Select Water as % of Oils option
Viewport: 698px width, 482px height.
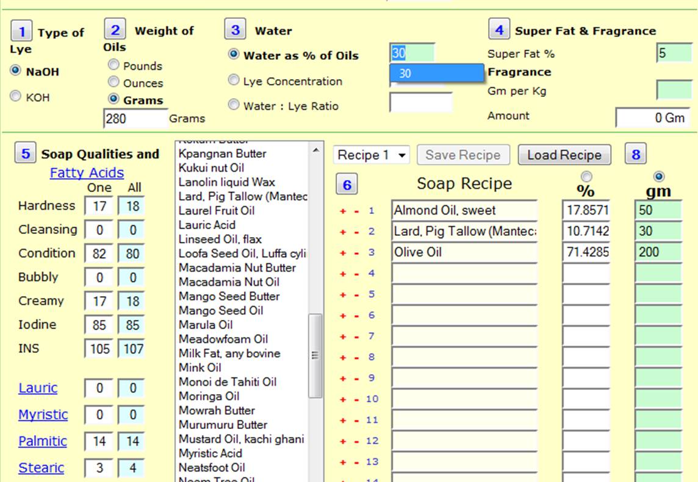234,54
